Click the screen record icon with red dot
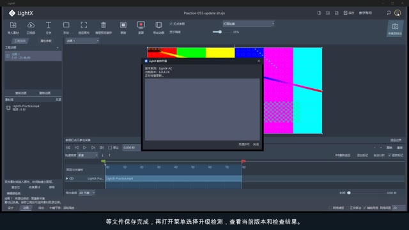This screenshot has width=409, height=230. (x=141, y=26)
